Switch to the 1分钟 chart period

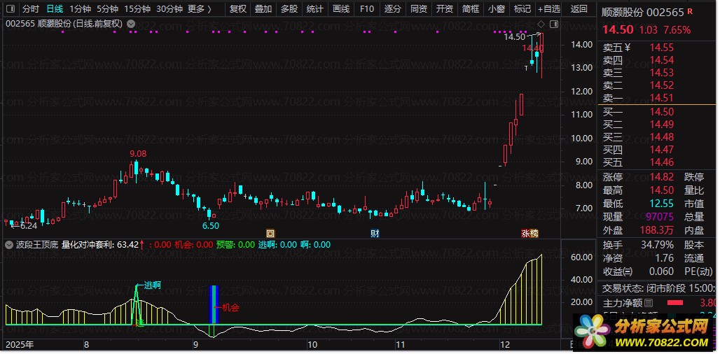(81, 8)
